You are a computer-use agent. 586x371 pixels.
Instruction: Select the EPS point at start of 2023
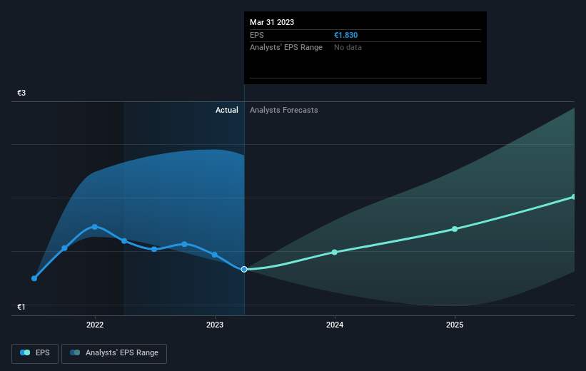coord(215,255)
